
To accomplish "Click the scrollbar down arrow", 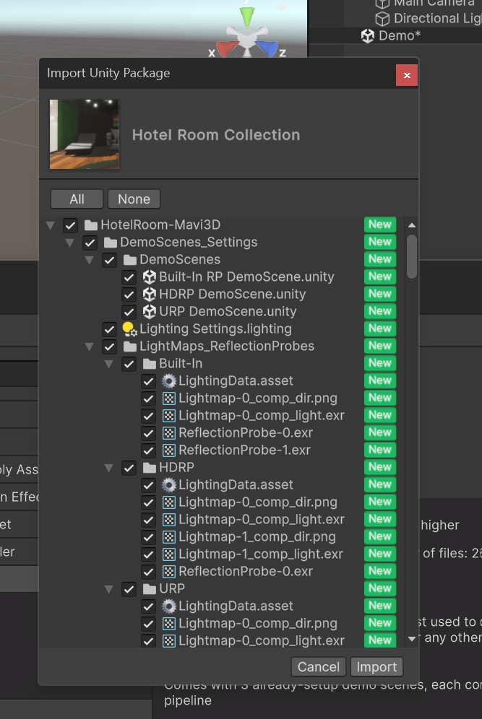I will (412, 638).
